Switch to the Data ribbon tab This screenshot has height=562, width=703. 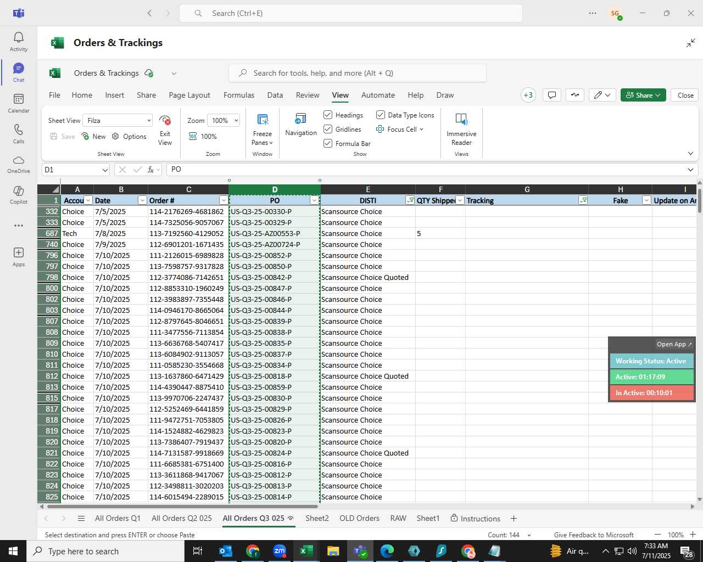coord(275,95)
